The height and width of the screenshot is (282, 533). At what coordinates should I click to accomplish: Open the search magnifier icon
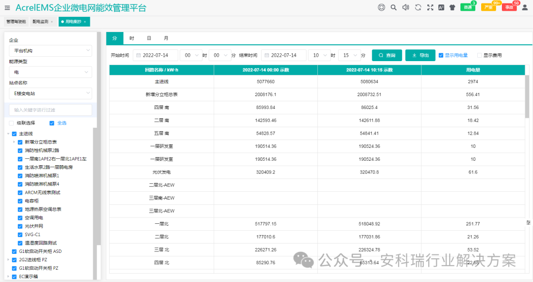(x=394, y=7)
